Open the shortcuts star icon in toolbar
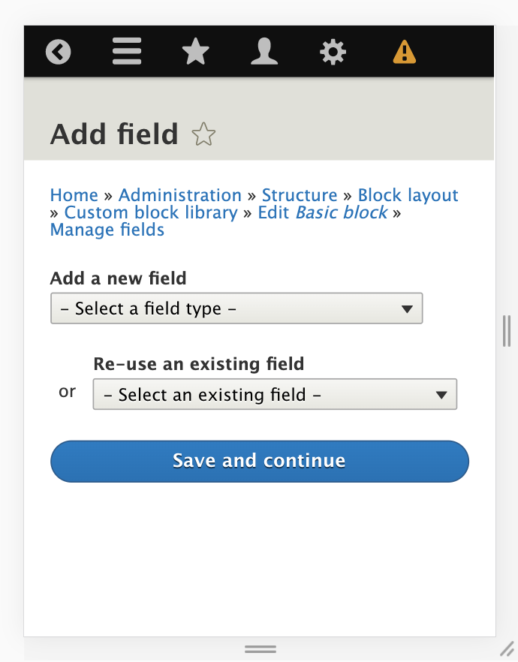This screenshot has width=518, height=662. point(195,51)
